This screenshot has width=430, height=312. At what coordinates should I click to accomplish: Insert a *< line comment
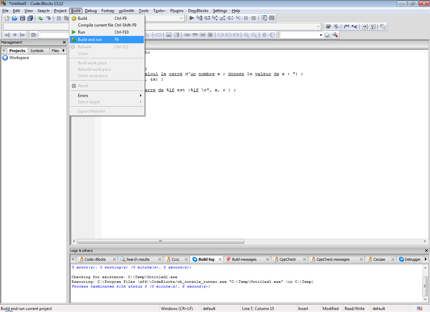[x=354, y=27]
